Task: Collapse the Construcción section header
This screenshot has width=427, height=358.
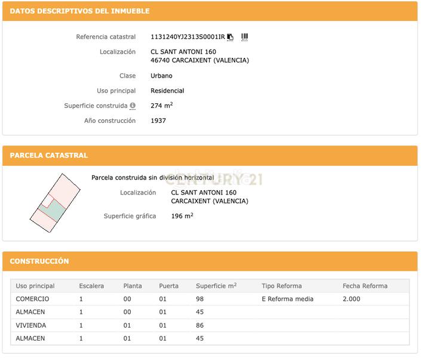Action: pyautogui.click(x=39, y=261)
